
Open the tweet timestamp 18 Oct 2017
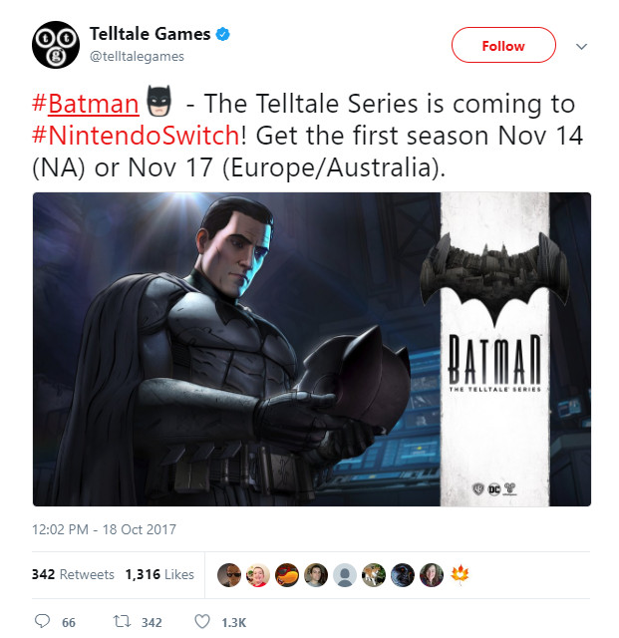pos(104,529)
